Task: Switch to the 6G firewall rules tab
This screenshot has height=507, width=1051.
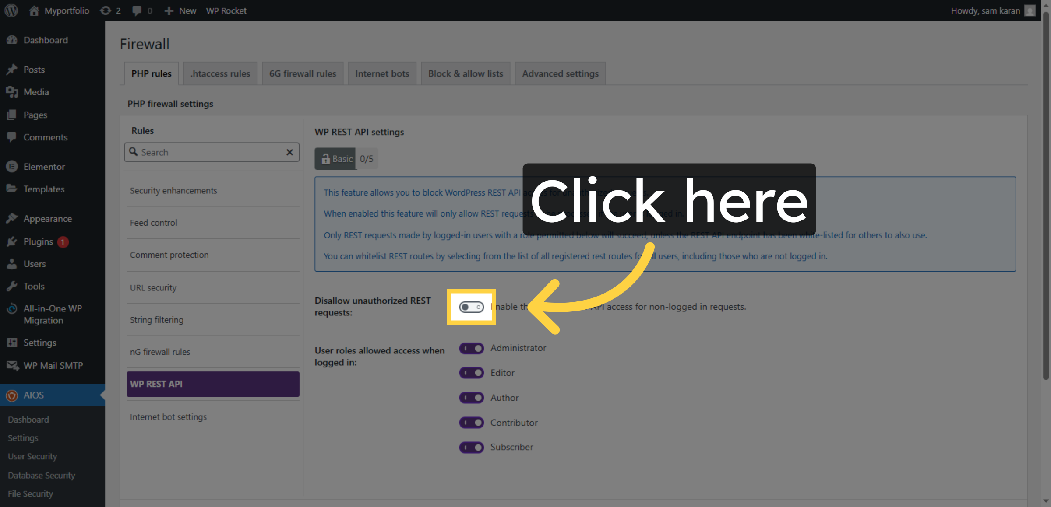Action: (302, 73)
